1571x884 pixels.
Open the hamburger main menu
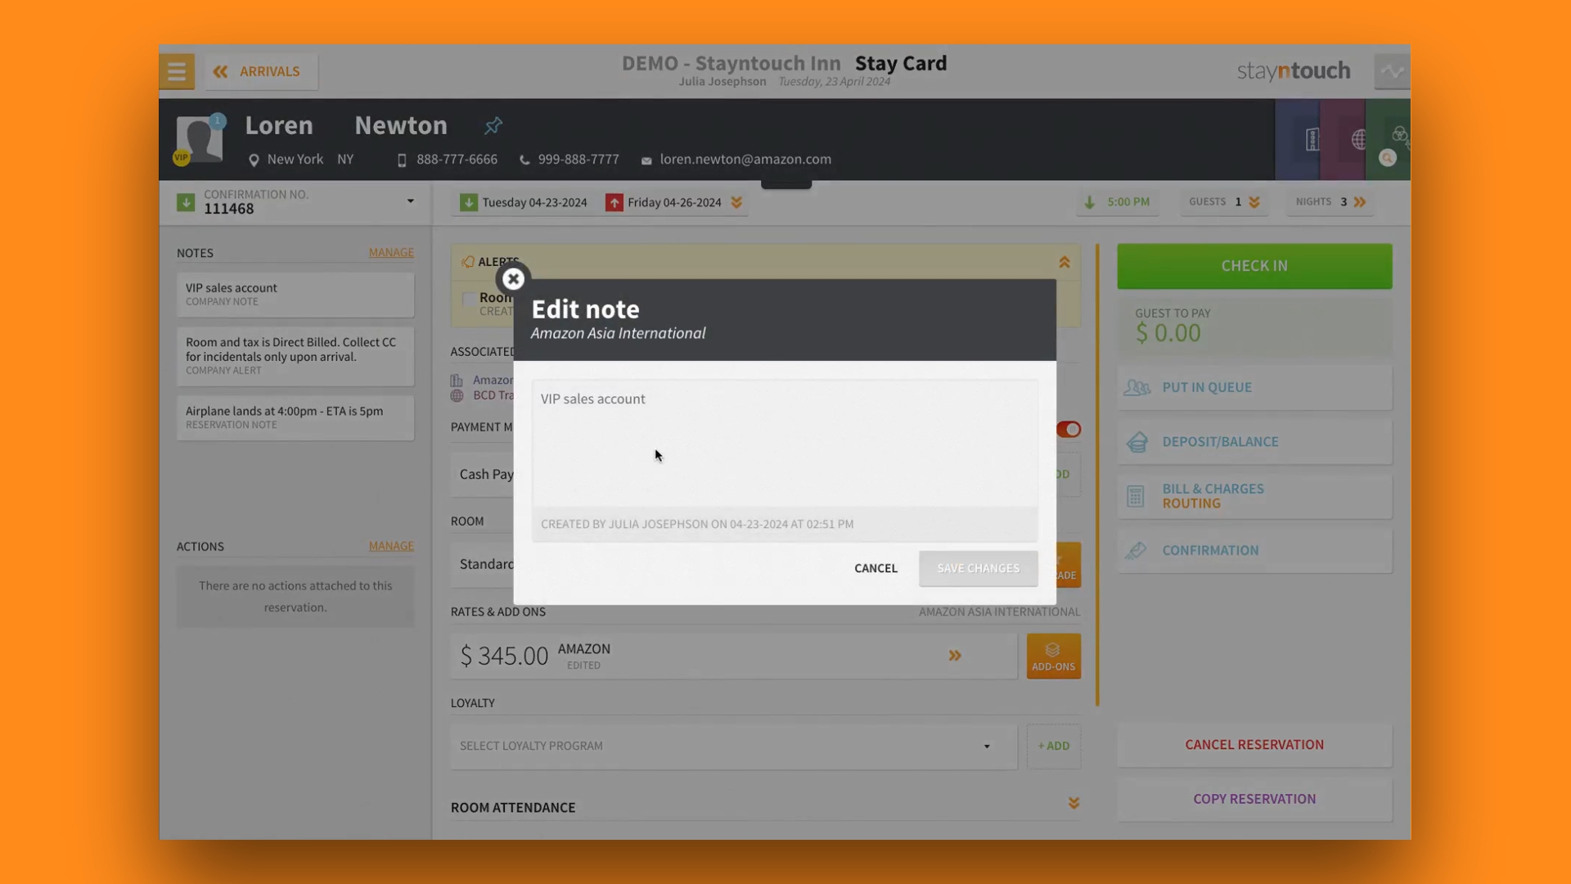(176, 72)
